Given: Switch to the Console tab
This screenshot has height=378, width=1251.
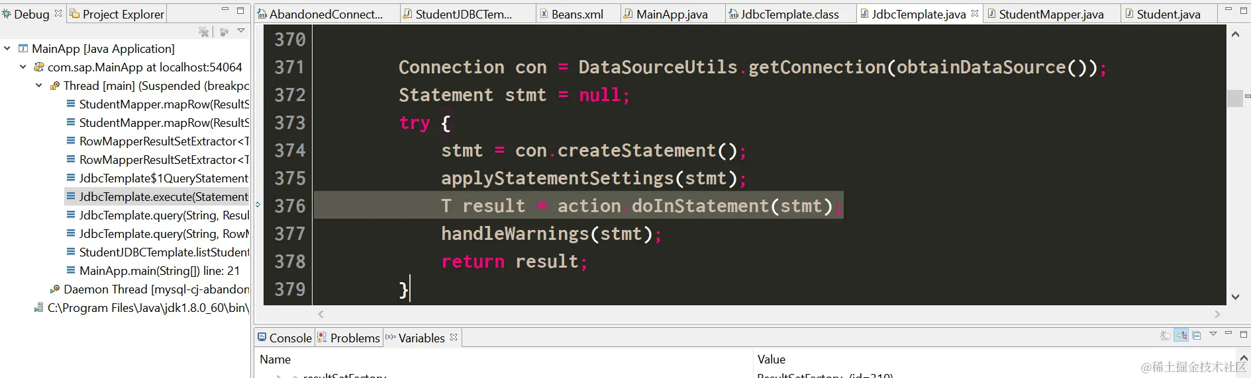Looking at the screenshot, I should pos(285,338).
